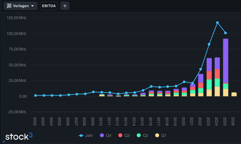Screen dimensions: 241x144
Task: Select the 2022 Jahr line data point
Action: tap(201, 69)
